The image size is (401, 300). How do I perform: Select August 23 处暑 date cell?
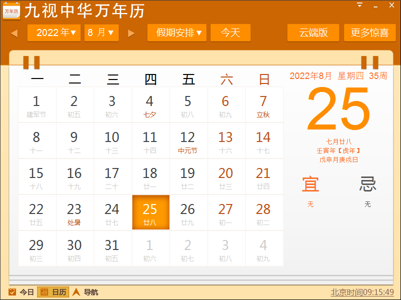74,213
